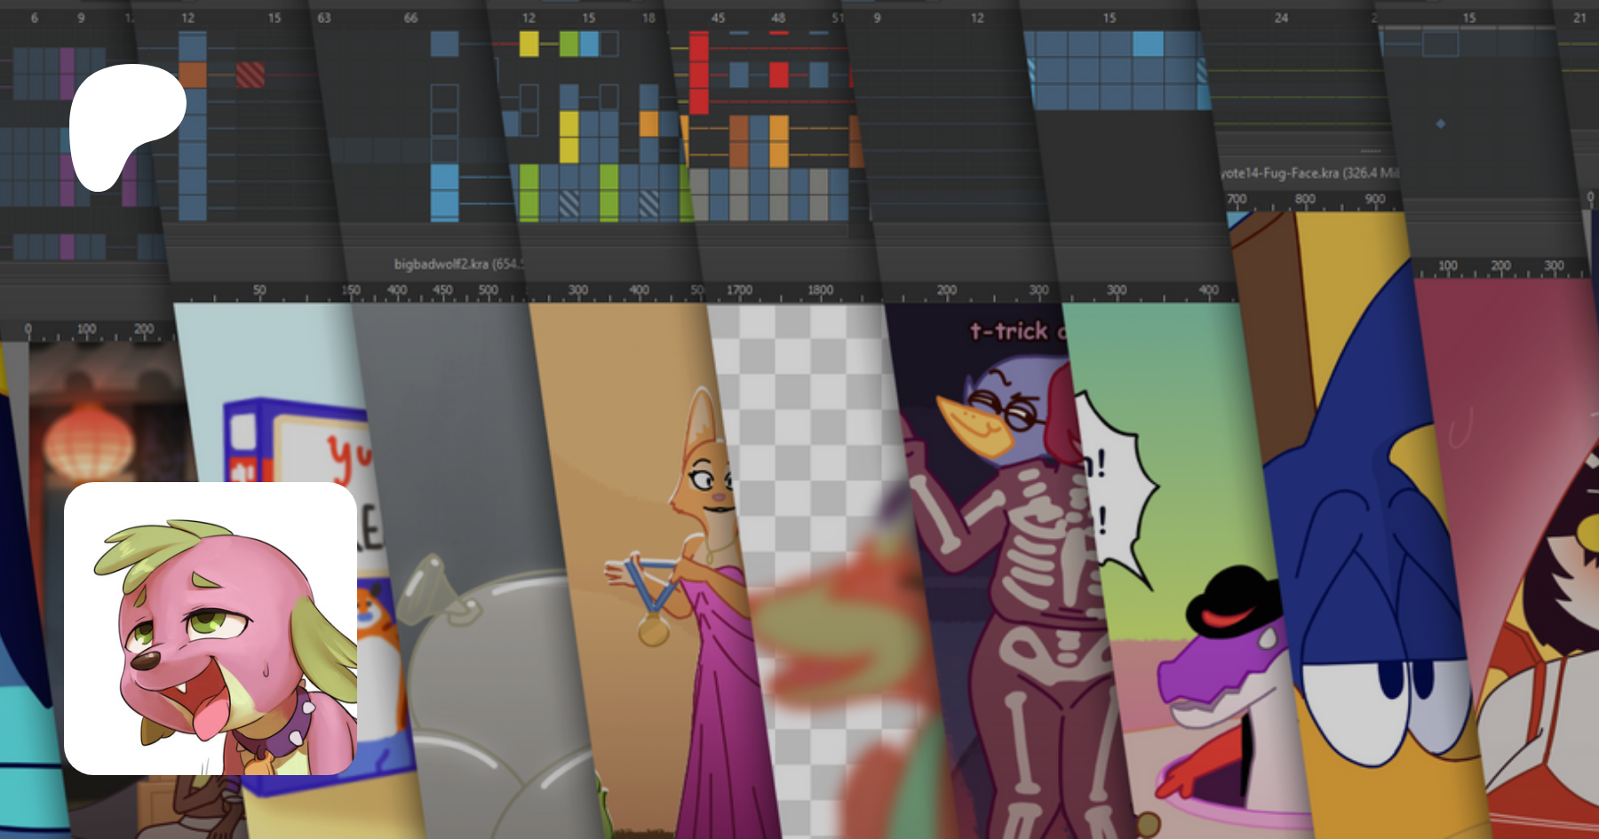
Task: Click the small blue diamond keyframe marker
Action: [x=1441, y=124]
